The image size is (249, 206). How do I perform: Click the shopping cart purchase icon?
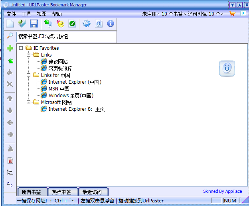(x=232, y=14)
